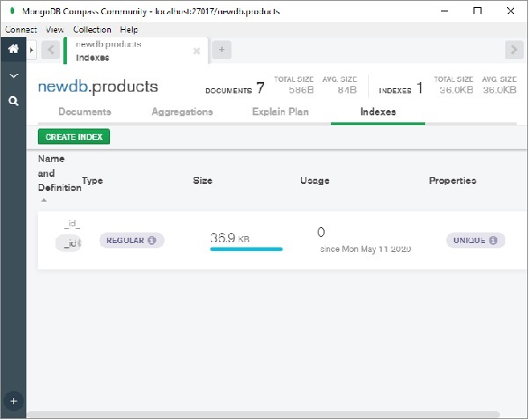Click the 36.9 KB size bar

(x=246, y=249)
